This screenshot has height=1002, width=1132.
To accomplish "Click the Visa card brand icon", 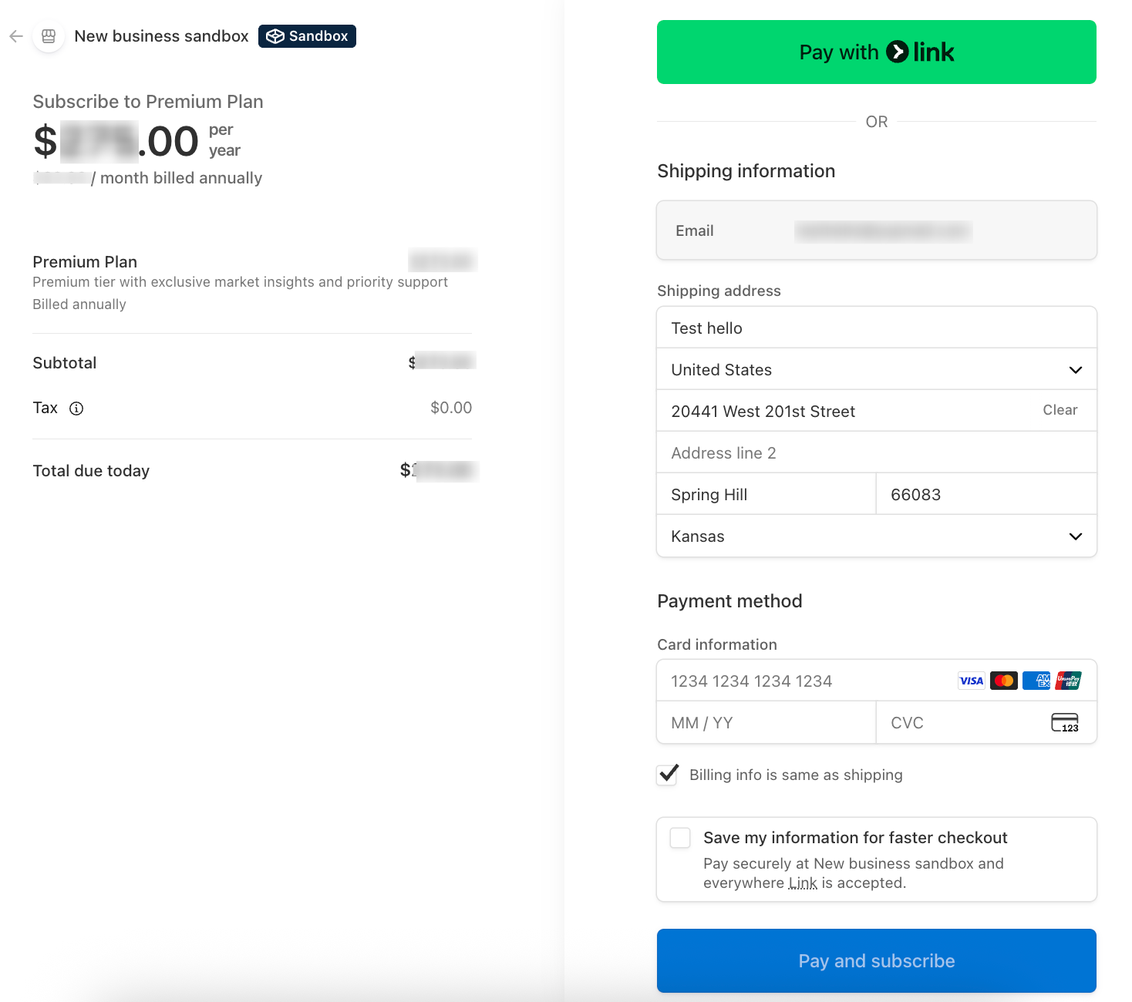I will point(971,681).
